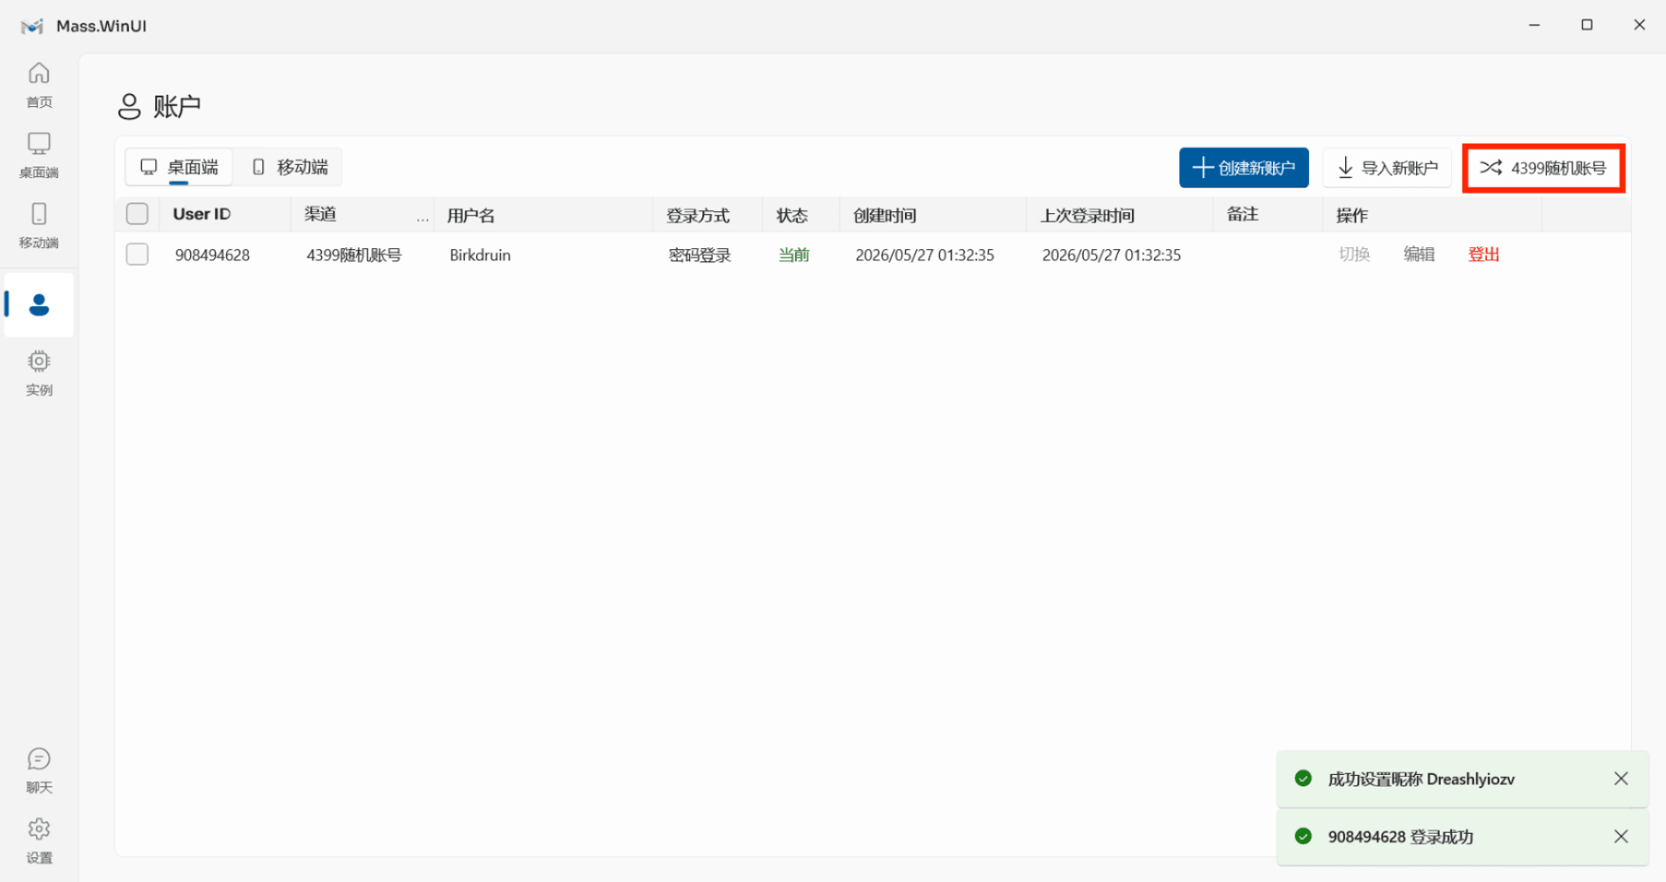This screenshot has height=882, width=1666.
Task: Open the 首页 home page in sidebar
Action: click(x=39, y=85)
